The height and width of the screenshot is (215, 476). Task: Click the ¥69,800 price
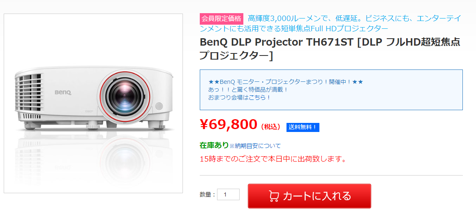click(229, 124)
